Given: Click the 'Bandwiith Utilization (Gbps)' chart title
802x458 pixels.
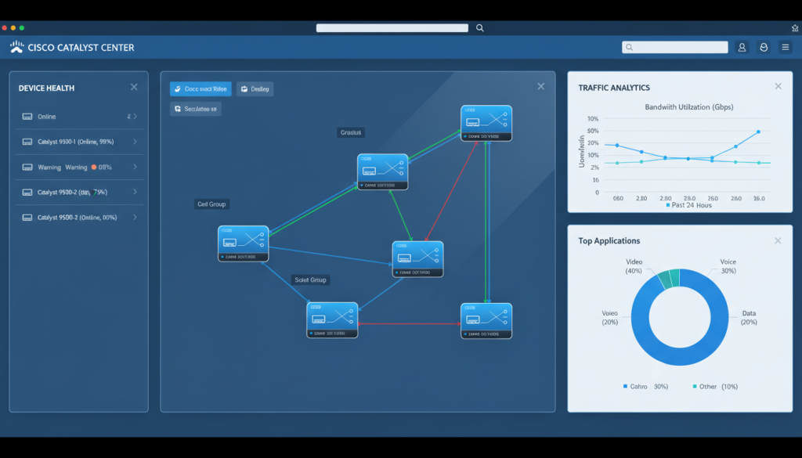Looking at the screenshot, I should coord(689,106).
